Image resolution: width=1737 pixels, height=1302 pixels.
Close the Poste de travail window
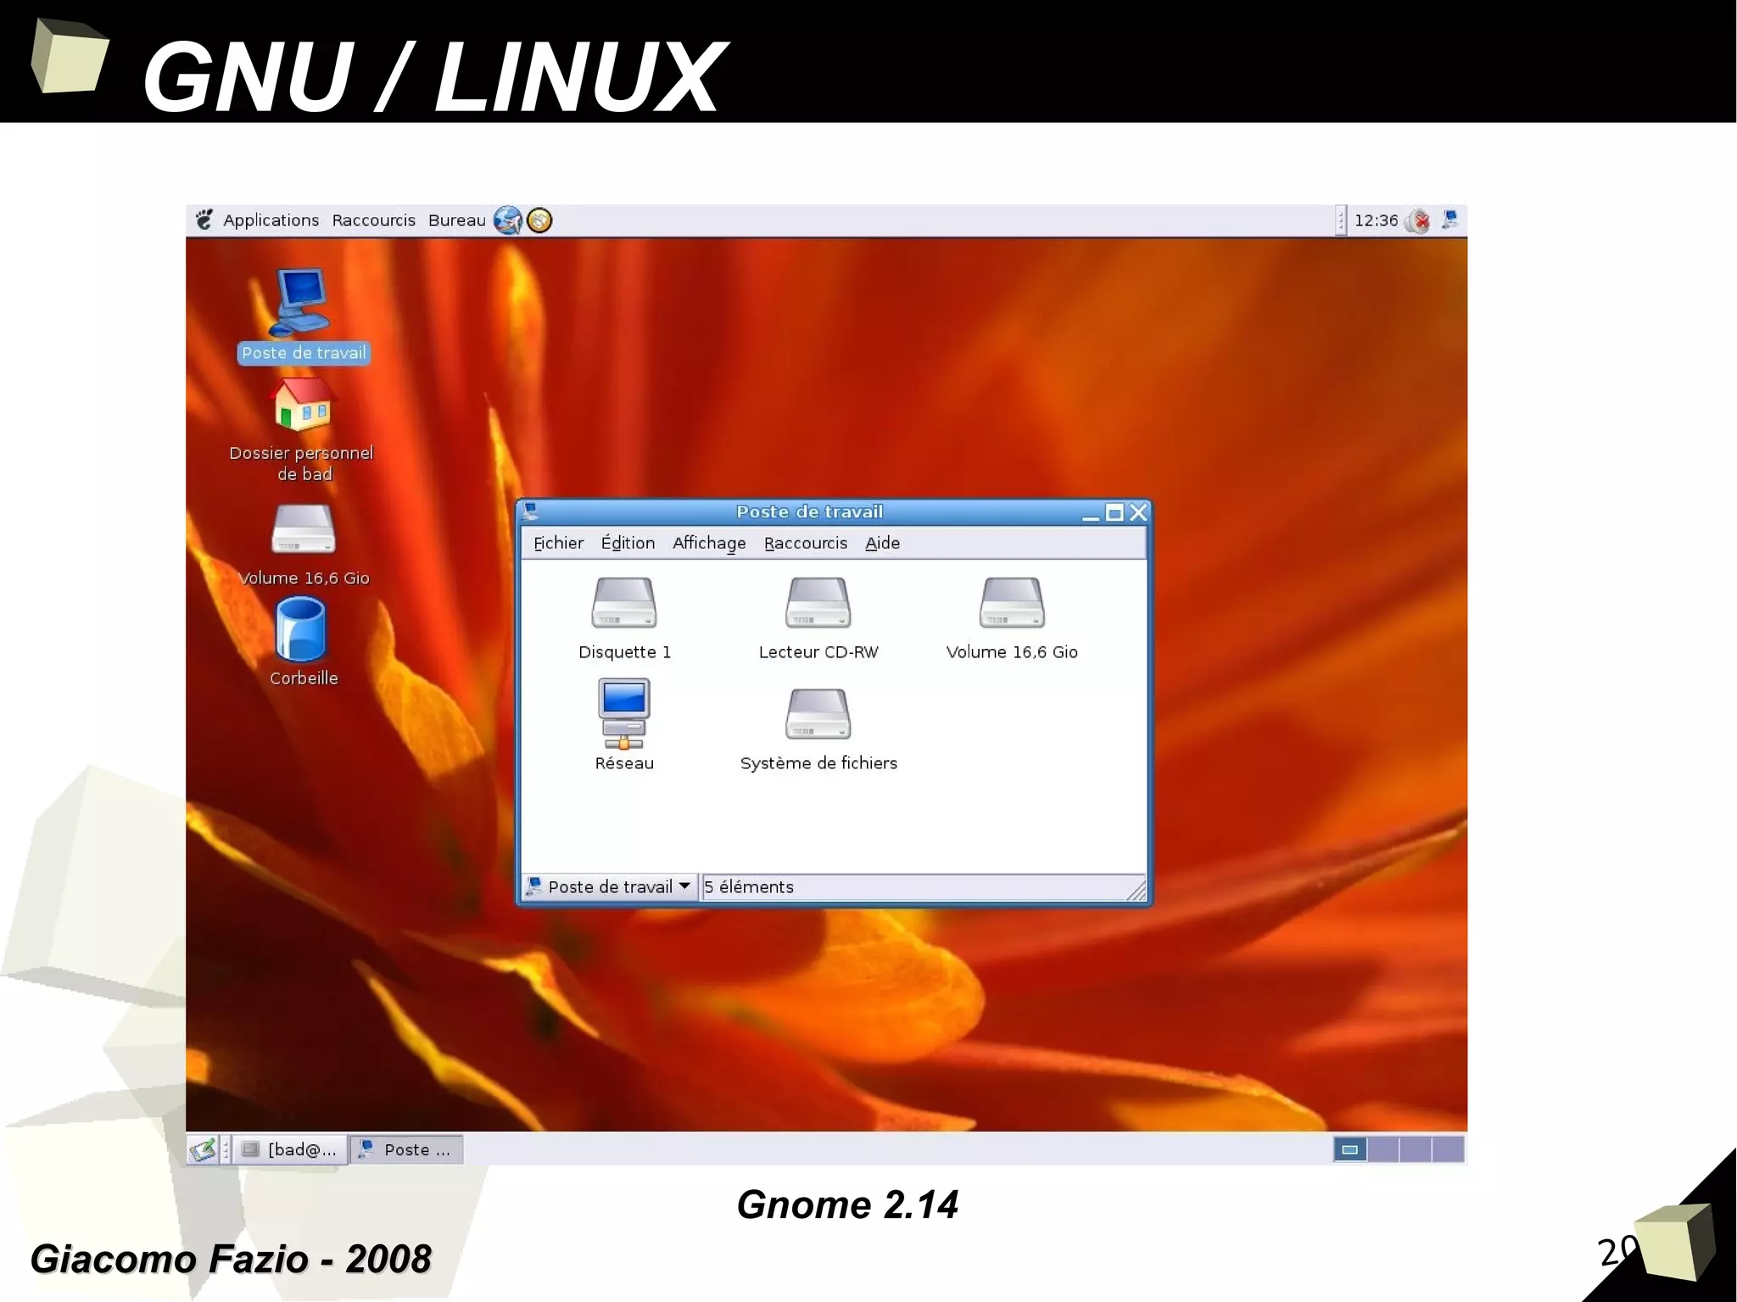tap(1138, 512)
